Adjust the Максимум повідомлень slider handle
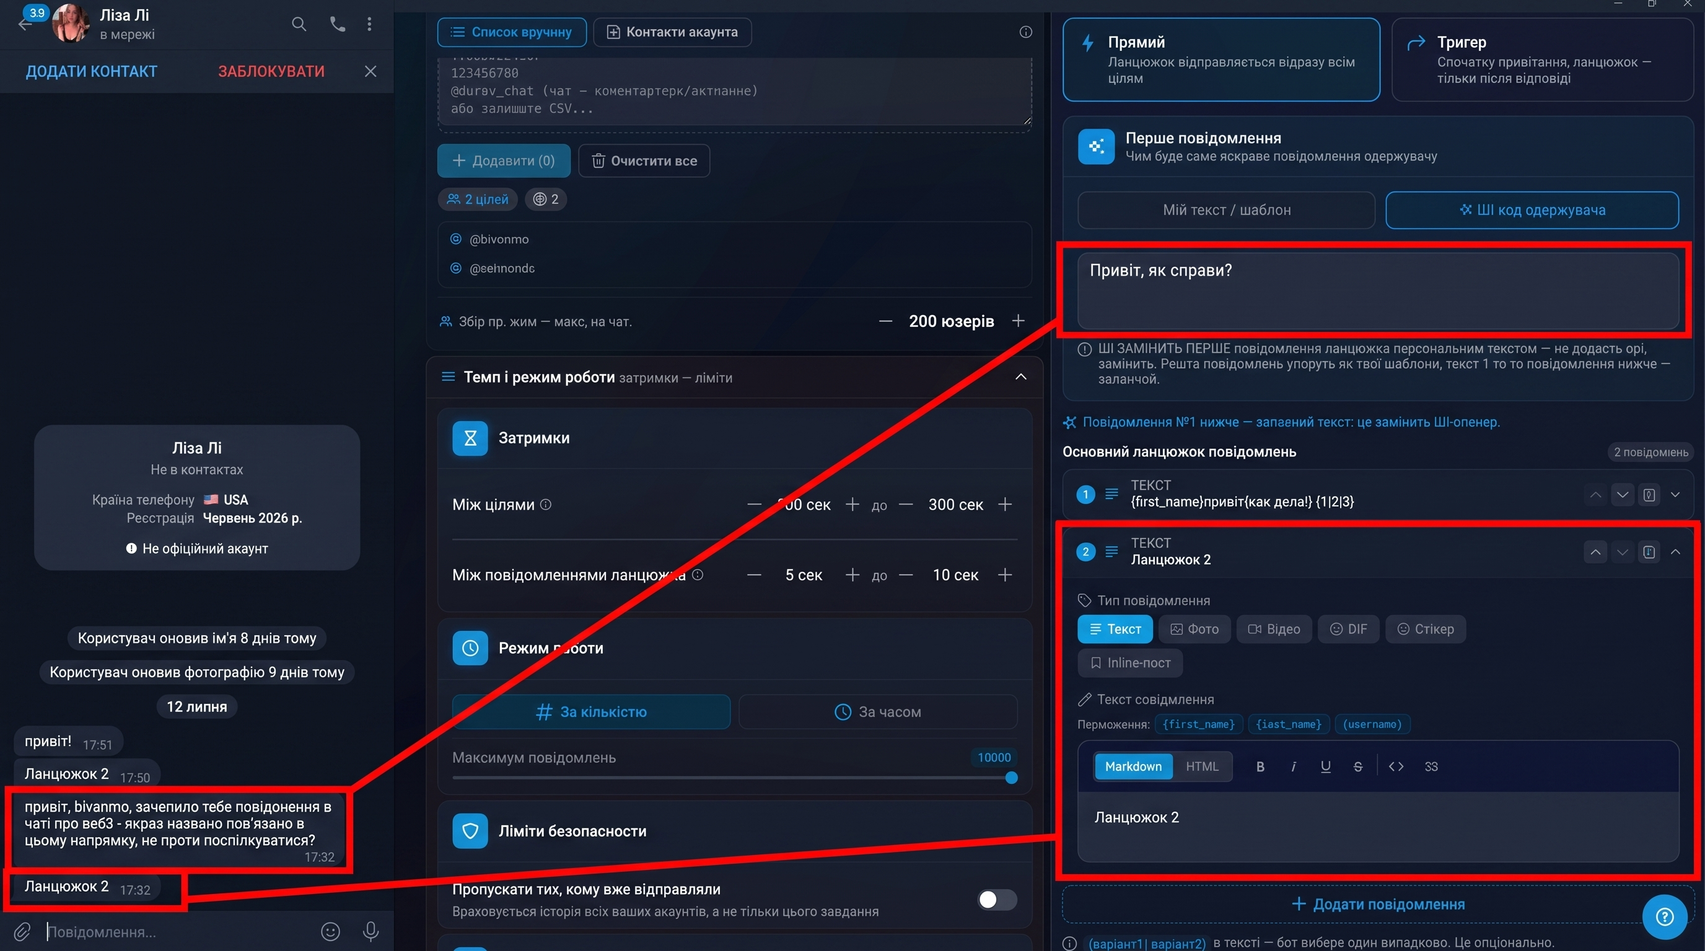The width and height of the screenshot is (1705, 951). coord(1011,778)
